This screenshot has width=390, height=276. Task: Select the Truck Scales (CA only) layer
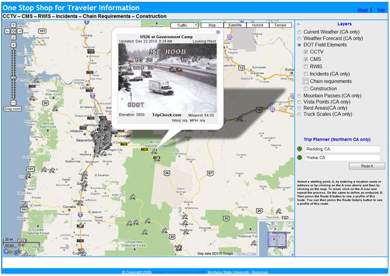[x=299, y=114]
